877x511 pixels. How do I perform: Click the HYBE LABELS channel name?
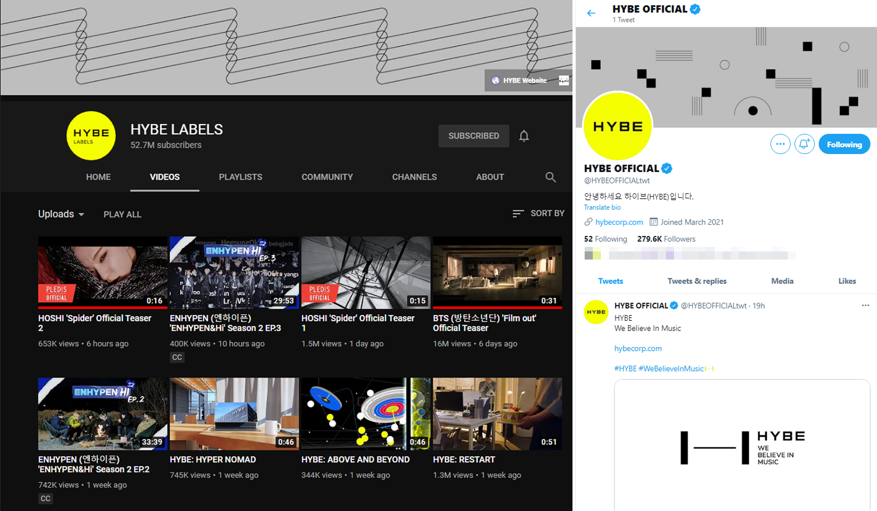pyautogui.click(x=177, y=129)
